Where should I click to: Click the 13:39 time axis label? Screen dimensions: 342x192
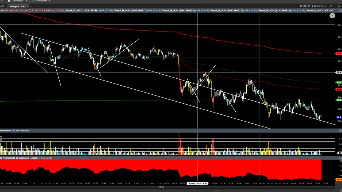[x=143, y=183]
